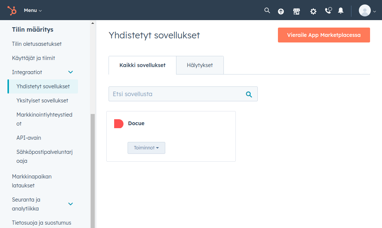The height and width of the screenshot is (228, 382).
Task: Open Tilin oletusasetukset settings
Action: pyautogui.click(x=37, y=44)
